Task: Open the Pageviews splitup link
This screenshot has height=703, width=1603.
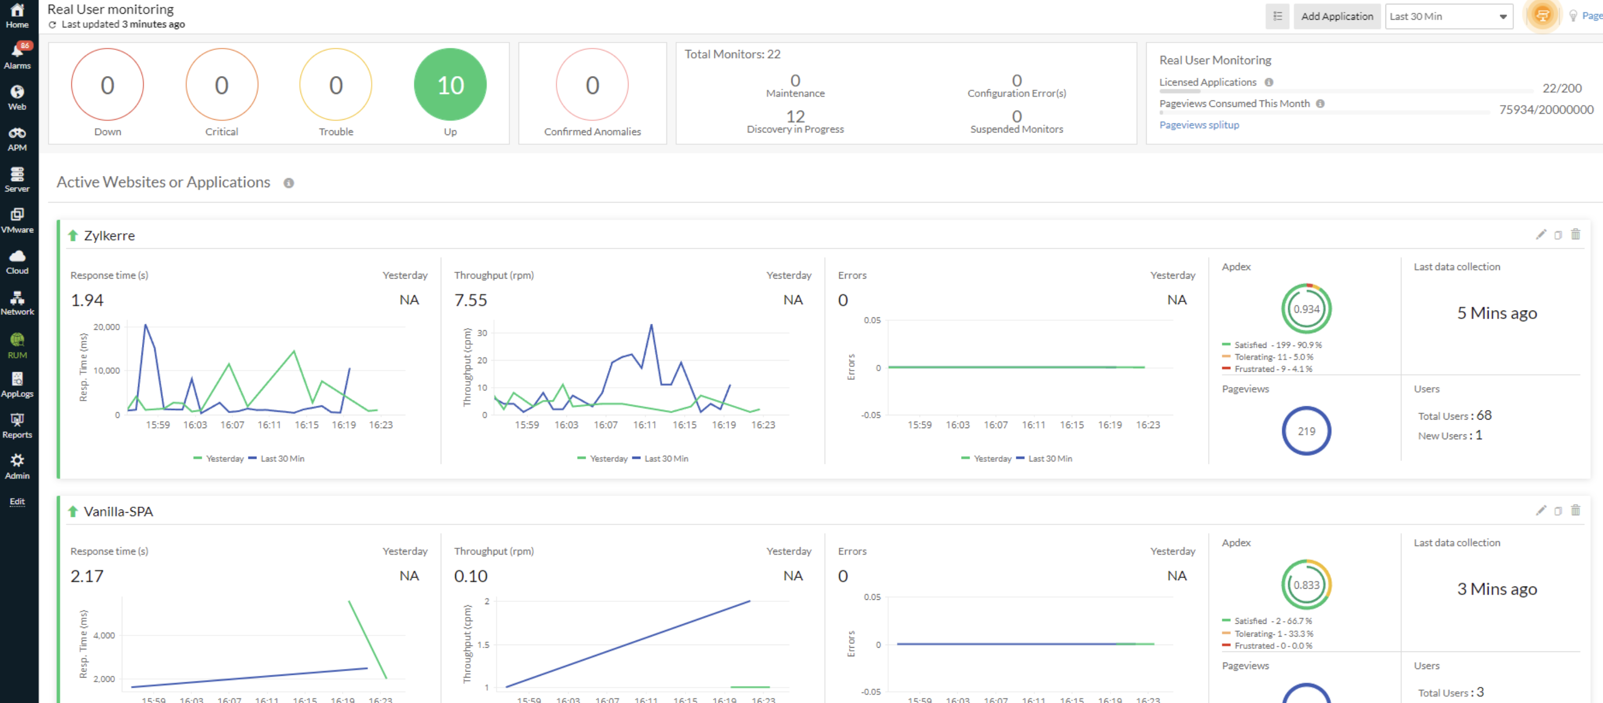Action: click(1198, 124)
